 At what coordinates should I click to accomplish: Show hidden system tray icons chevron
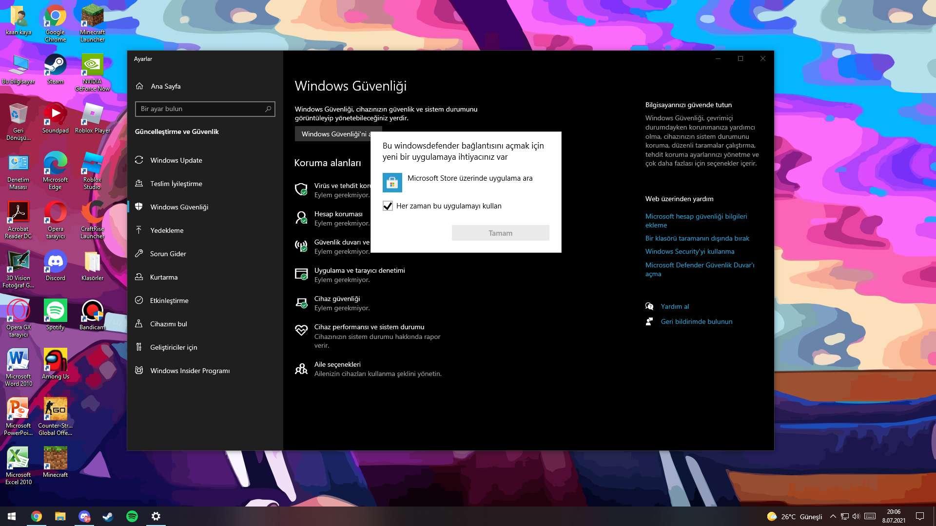pyautogui.click(x=833, y=516)
